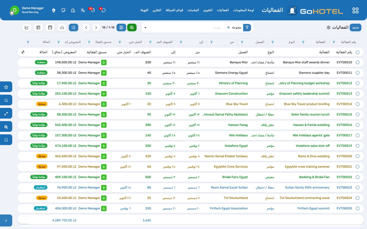Screen dimensions: 367x229
Task: Open the language translation icon
Action: 83,10
